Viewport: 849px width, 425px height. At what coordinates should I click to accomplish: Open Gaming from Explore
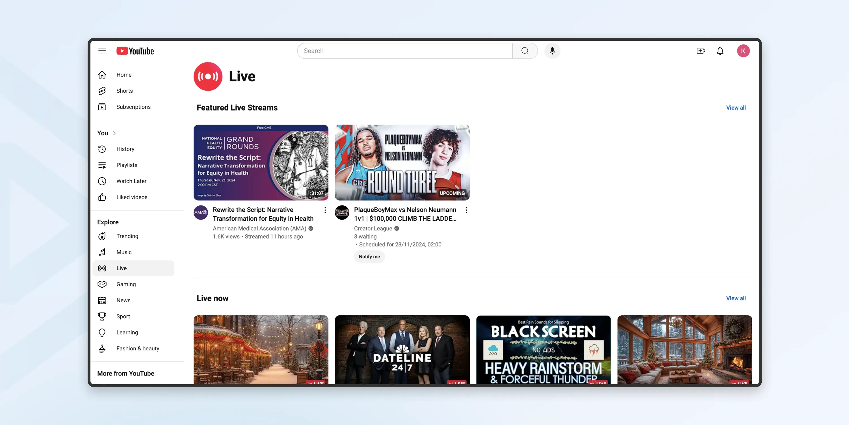pyautogui.click(x=133, y=284)
